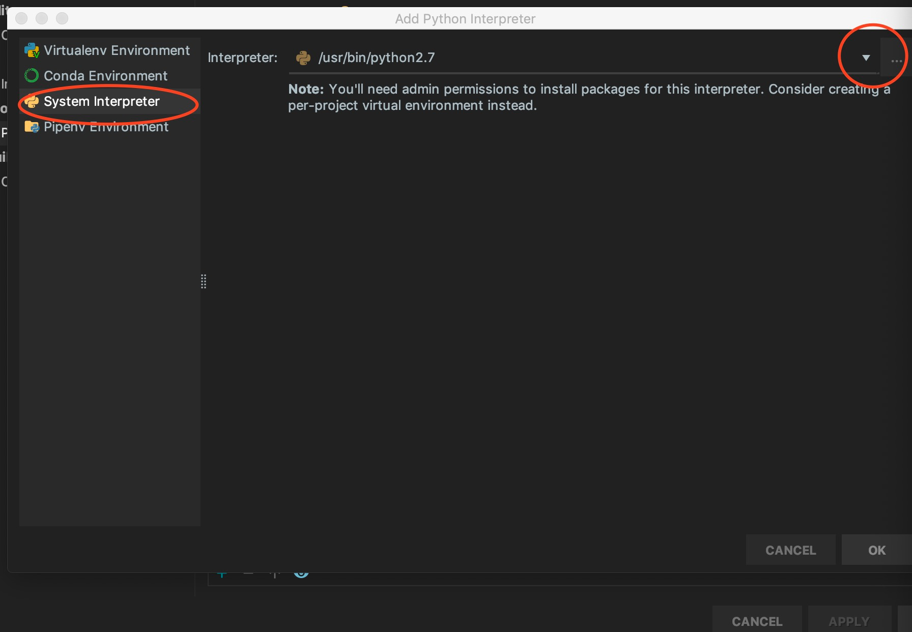Select Conda Environment in the sidebar

click(105, 75)
